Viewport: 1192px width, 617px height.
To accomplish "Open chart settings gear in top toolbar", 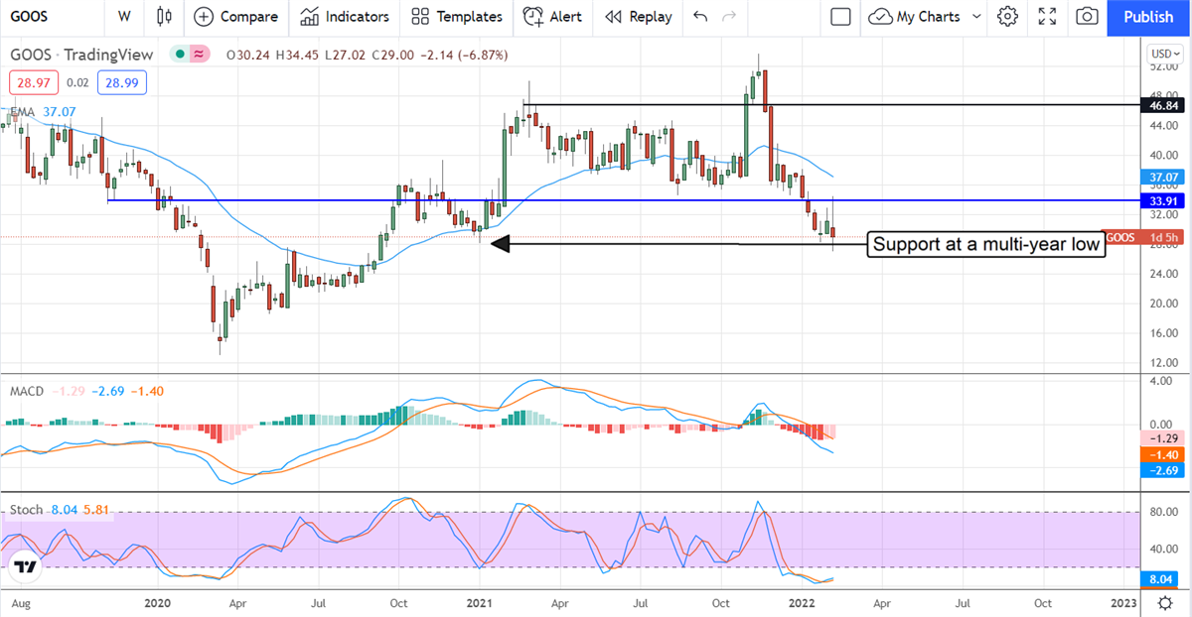I will coord(1008,17).
